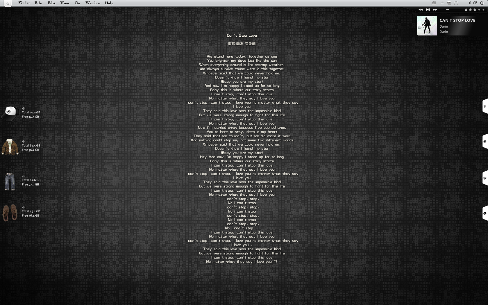488x305 pixels.
Task: Expand the second right-edge flower tab
Action: 485,142
